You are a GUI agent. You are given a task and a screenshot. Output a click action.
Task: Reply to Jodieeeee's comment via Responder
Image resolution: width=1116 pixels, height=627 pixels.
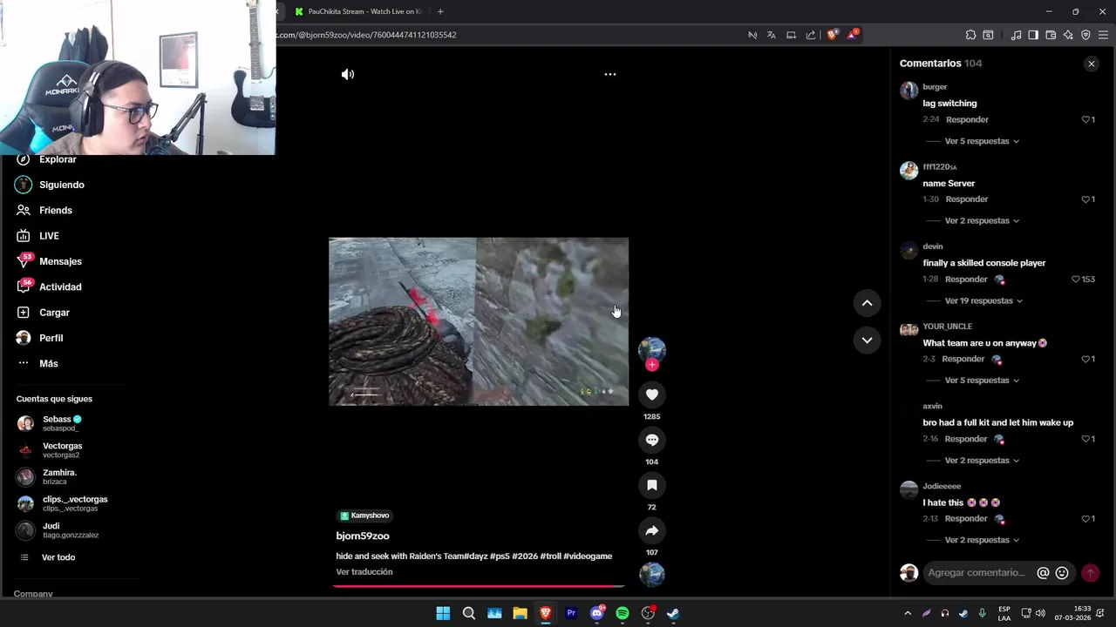(x=966, y=518)
